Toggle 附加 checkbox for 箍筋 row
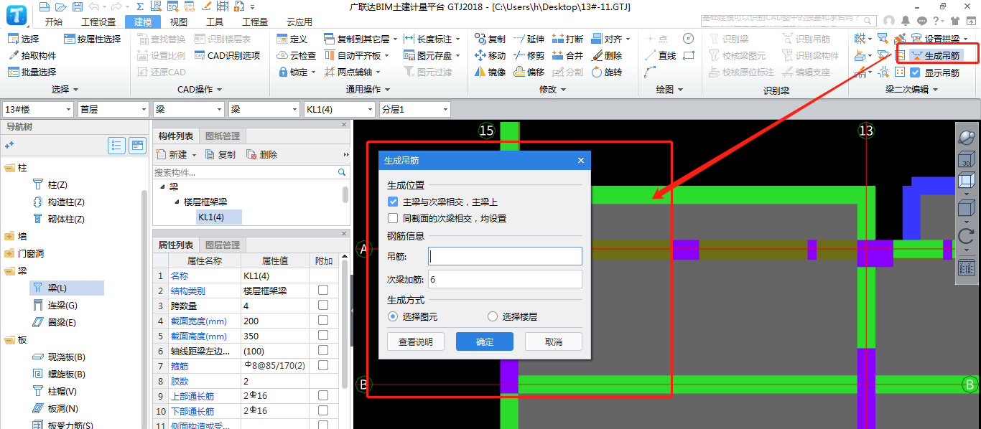 tap(323, 366)
